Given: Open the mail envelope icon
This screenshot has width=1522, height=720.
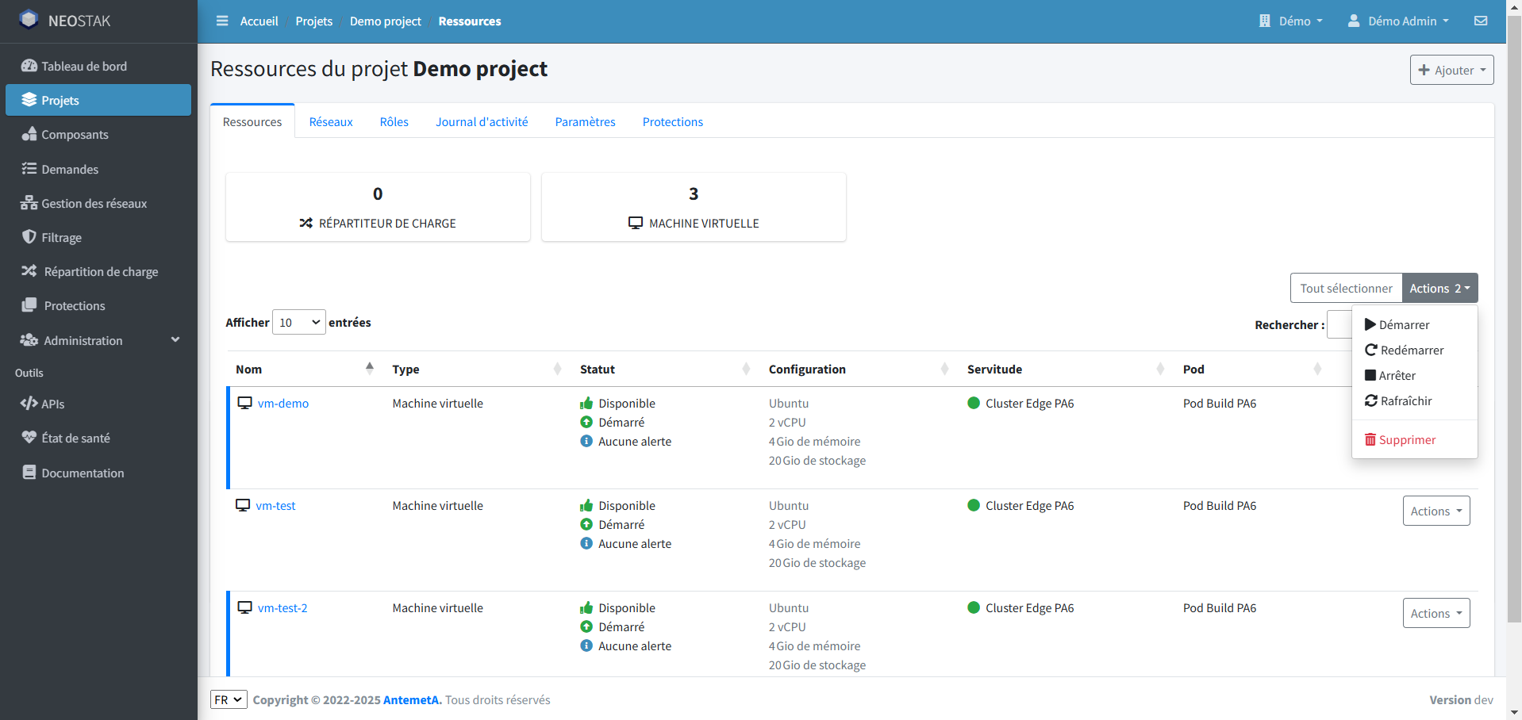Looking at the screenshot, I should point(1480,21).
